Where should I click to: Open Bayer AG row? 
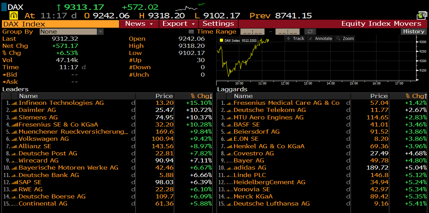point(322,161)
